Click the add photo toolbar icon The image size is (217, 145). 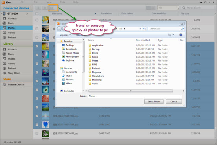click(x=38, y=8)
